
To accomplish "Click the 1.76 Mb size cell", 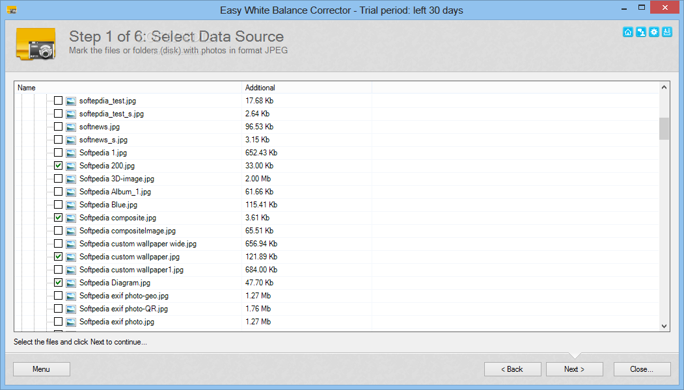I will click(258, 309).
